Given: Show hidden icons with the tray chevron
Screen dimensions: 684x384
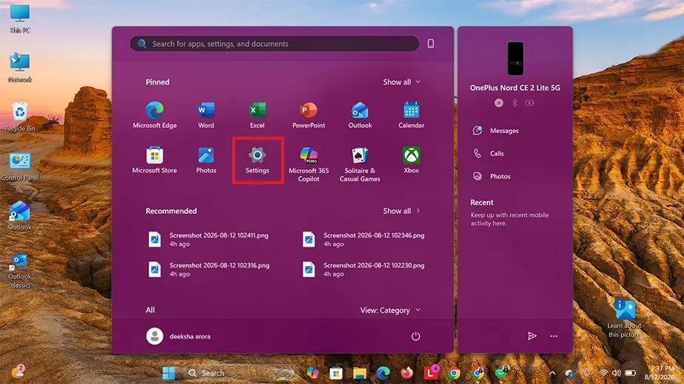Looking at the screenshot, I should [552, 373].
